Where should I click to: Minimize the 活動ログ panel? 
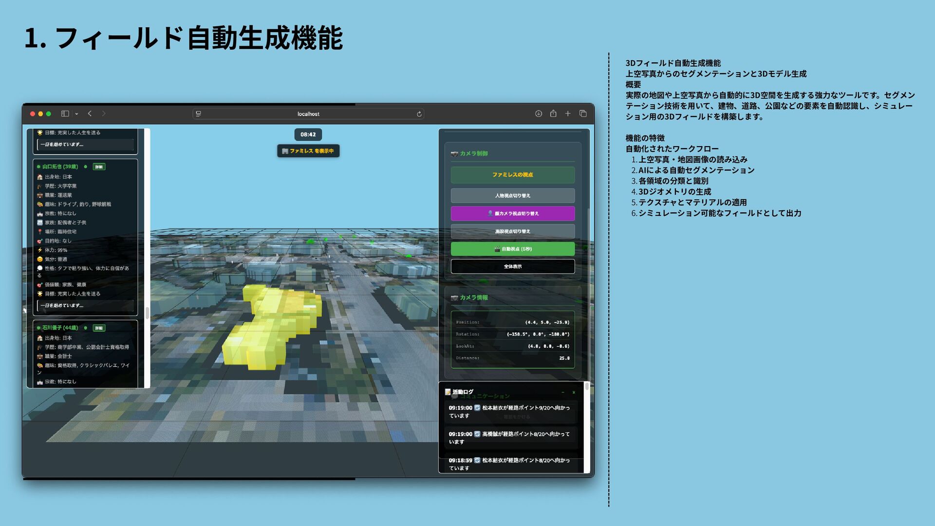click(x=563, y=392)
